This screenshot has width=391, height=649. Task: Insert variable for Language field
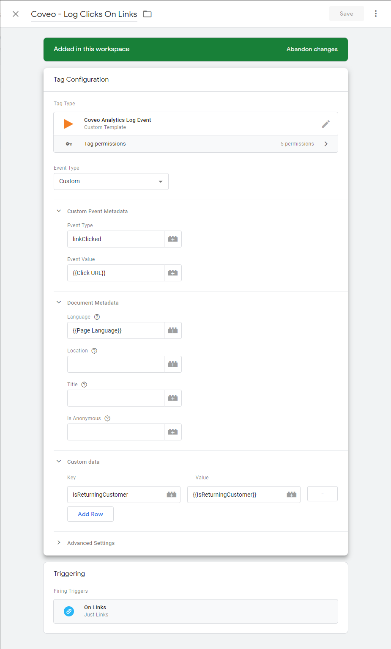click(x=173, y=330)
